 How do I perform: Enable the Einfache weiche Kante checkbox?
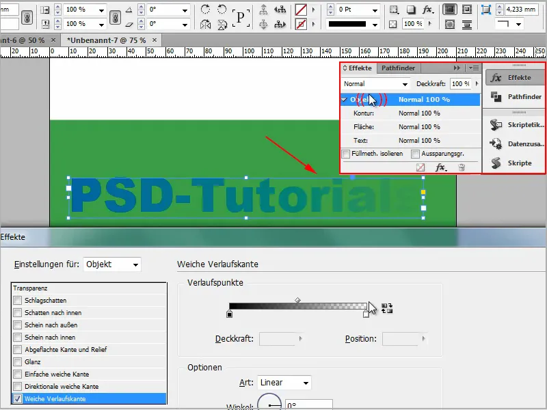click(x=18, y=374)
